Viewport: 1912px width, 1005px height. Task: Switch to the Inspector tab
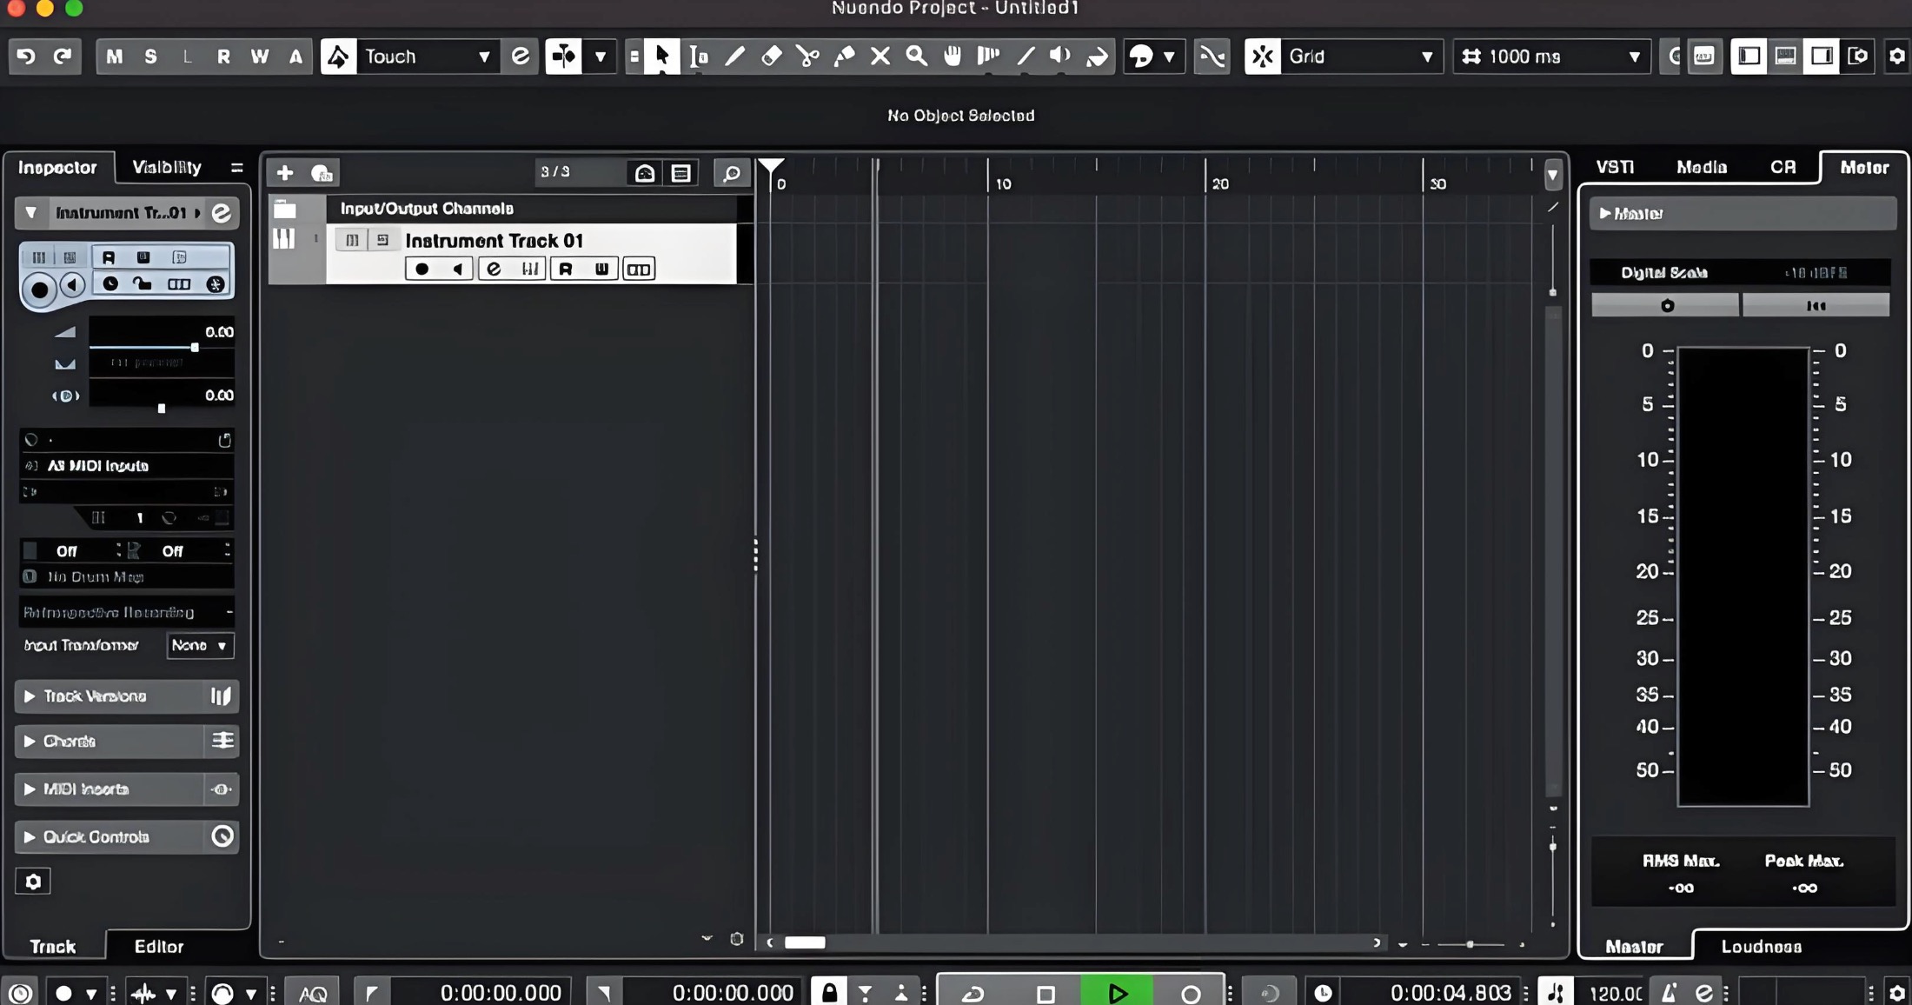[57, 167]
